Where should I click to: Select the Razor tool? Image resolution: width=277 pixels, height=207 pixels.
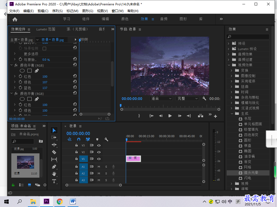coord(54,152)
